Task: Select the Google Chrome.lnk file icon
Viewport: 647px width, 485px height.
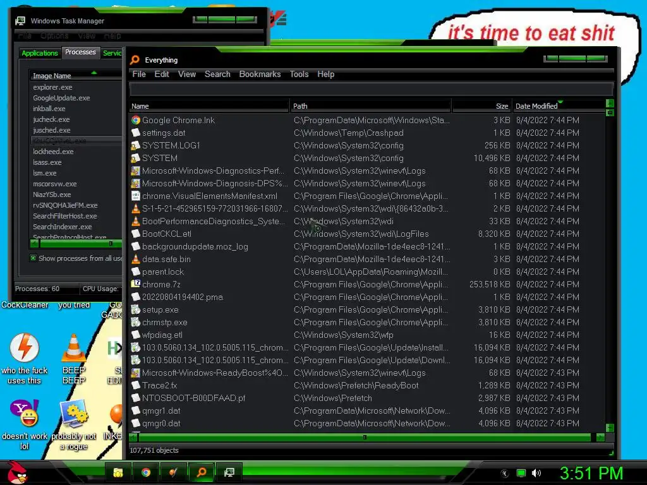Action: click(x=136, y=120)
